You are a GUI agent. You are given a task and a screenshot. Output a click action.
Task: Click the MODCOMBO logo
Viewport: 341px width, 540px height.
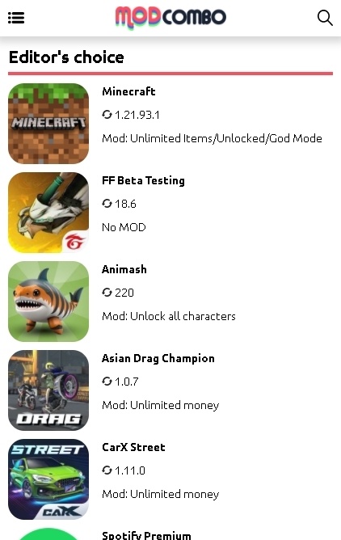tap(170, 17)
